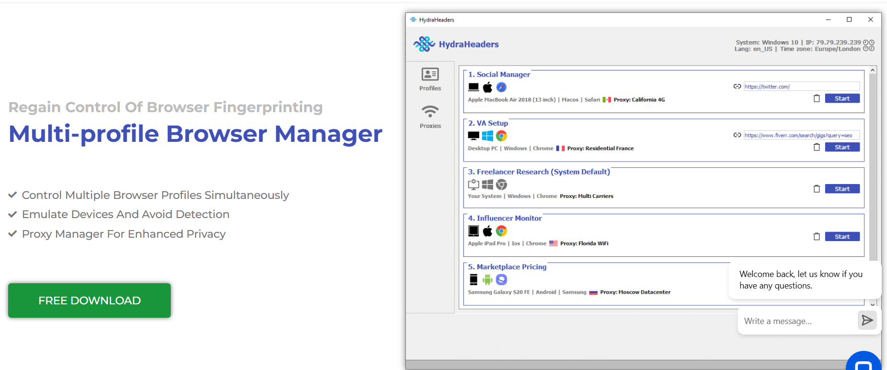Click '3. Freelancer Research (System Default)' title
The height and width of the screenshot is (370, 887).
539,172
